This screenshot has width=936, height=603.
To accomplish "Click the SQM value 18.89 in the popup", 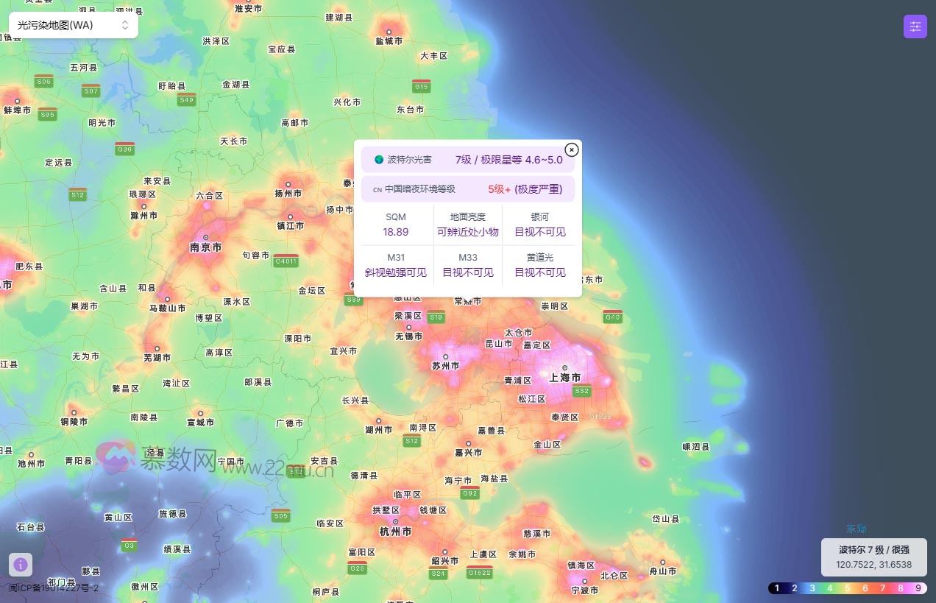I will click(x=396, y=231).
